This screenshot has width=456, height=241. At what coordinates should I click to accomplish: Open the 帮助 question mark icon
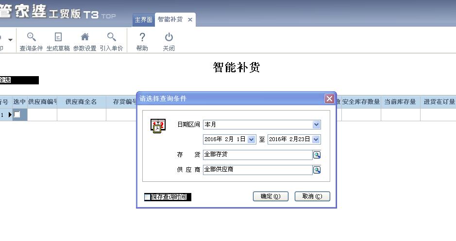[142, 37]
